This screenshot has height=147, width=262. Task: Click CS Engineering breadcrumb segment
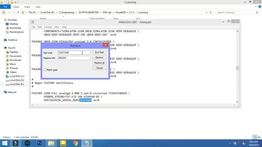click(66, 13)
